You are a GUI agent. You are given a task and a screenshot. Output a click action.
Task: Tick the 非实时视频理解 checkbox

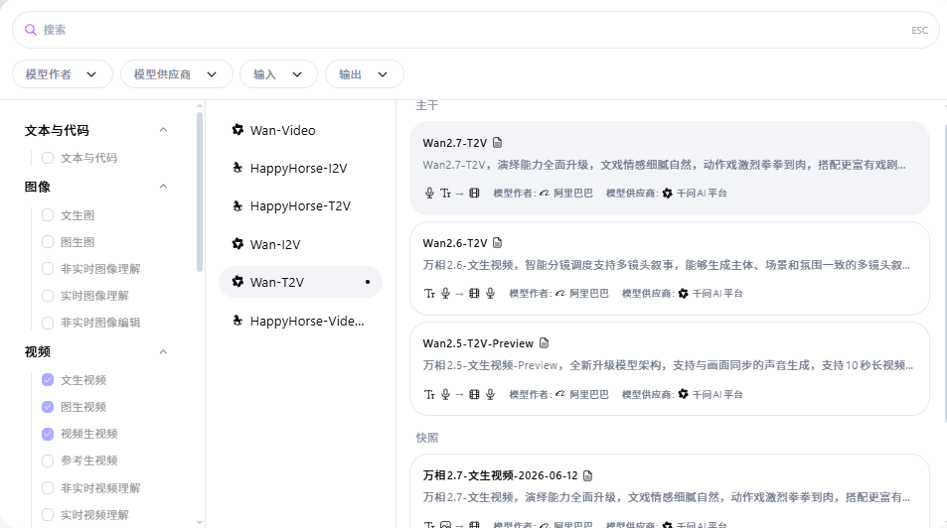point(48,487)
